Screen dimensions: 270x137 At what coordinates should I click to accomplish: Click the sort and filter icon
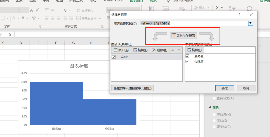232,8
